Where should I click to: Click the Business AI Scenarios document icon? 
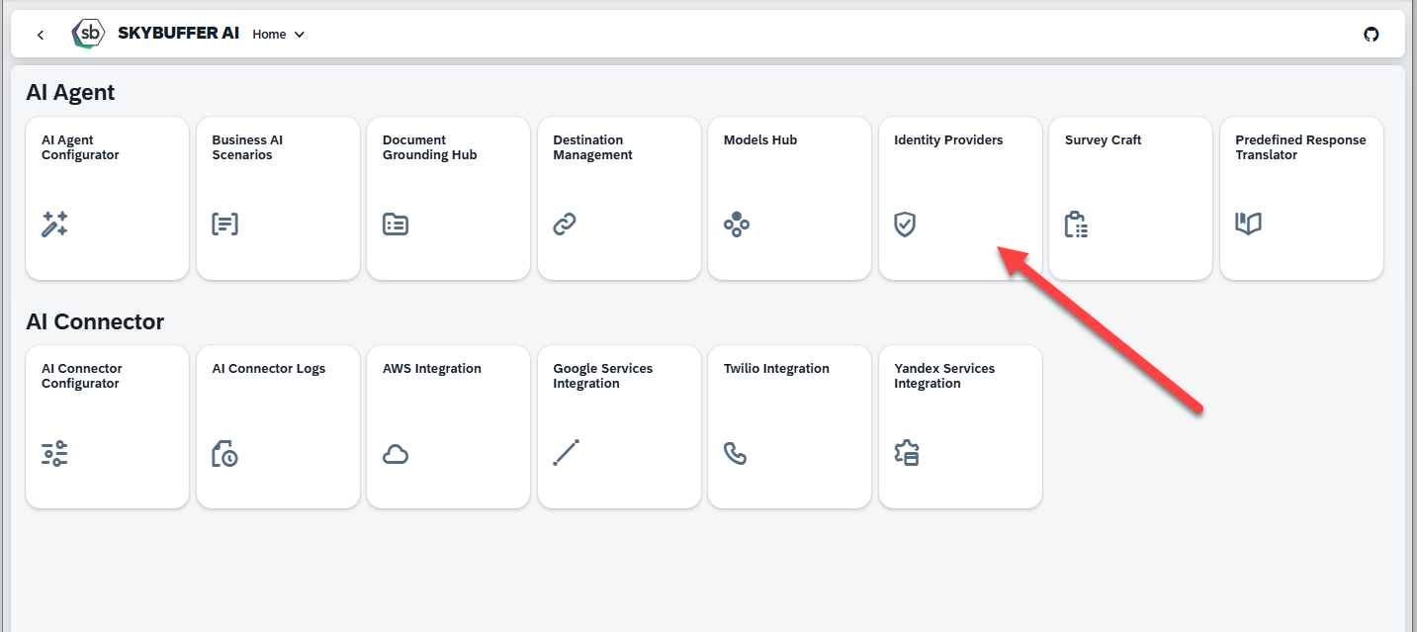pos(225,225)
